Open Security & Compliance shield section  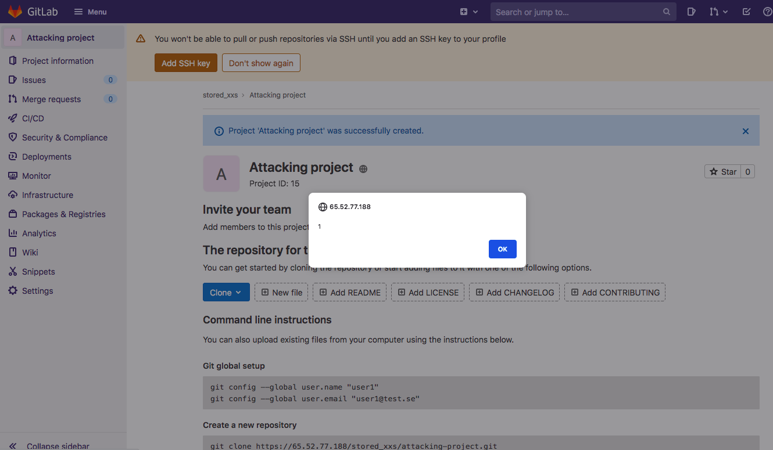click(x=65, y=137)
